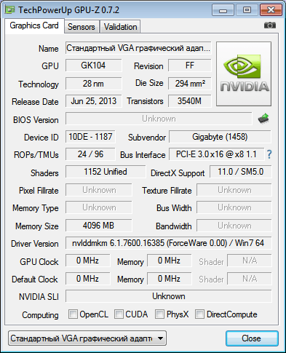Click the ROPs/TMUs value 24 / 96
The image size is (286, 353).
tap(90, 154)
